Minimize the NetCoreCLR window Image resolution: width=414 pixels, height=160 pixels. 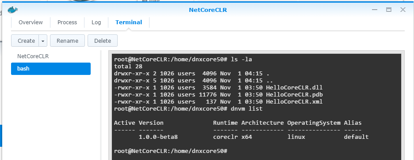coord(374,10)
